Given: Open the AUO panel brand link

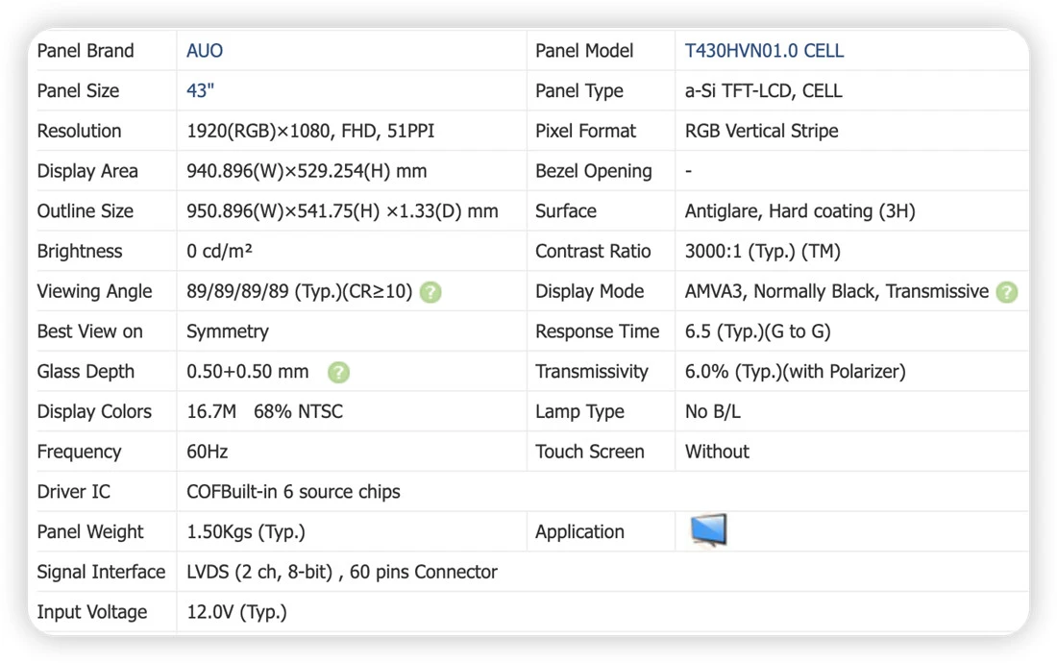Looking at the screenshot, I should [x=205, y=51].
